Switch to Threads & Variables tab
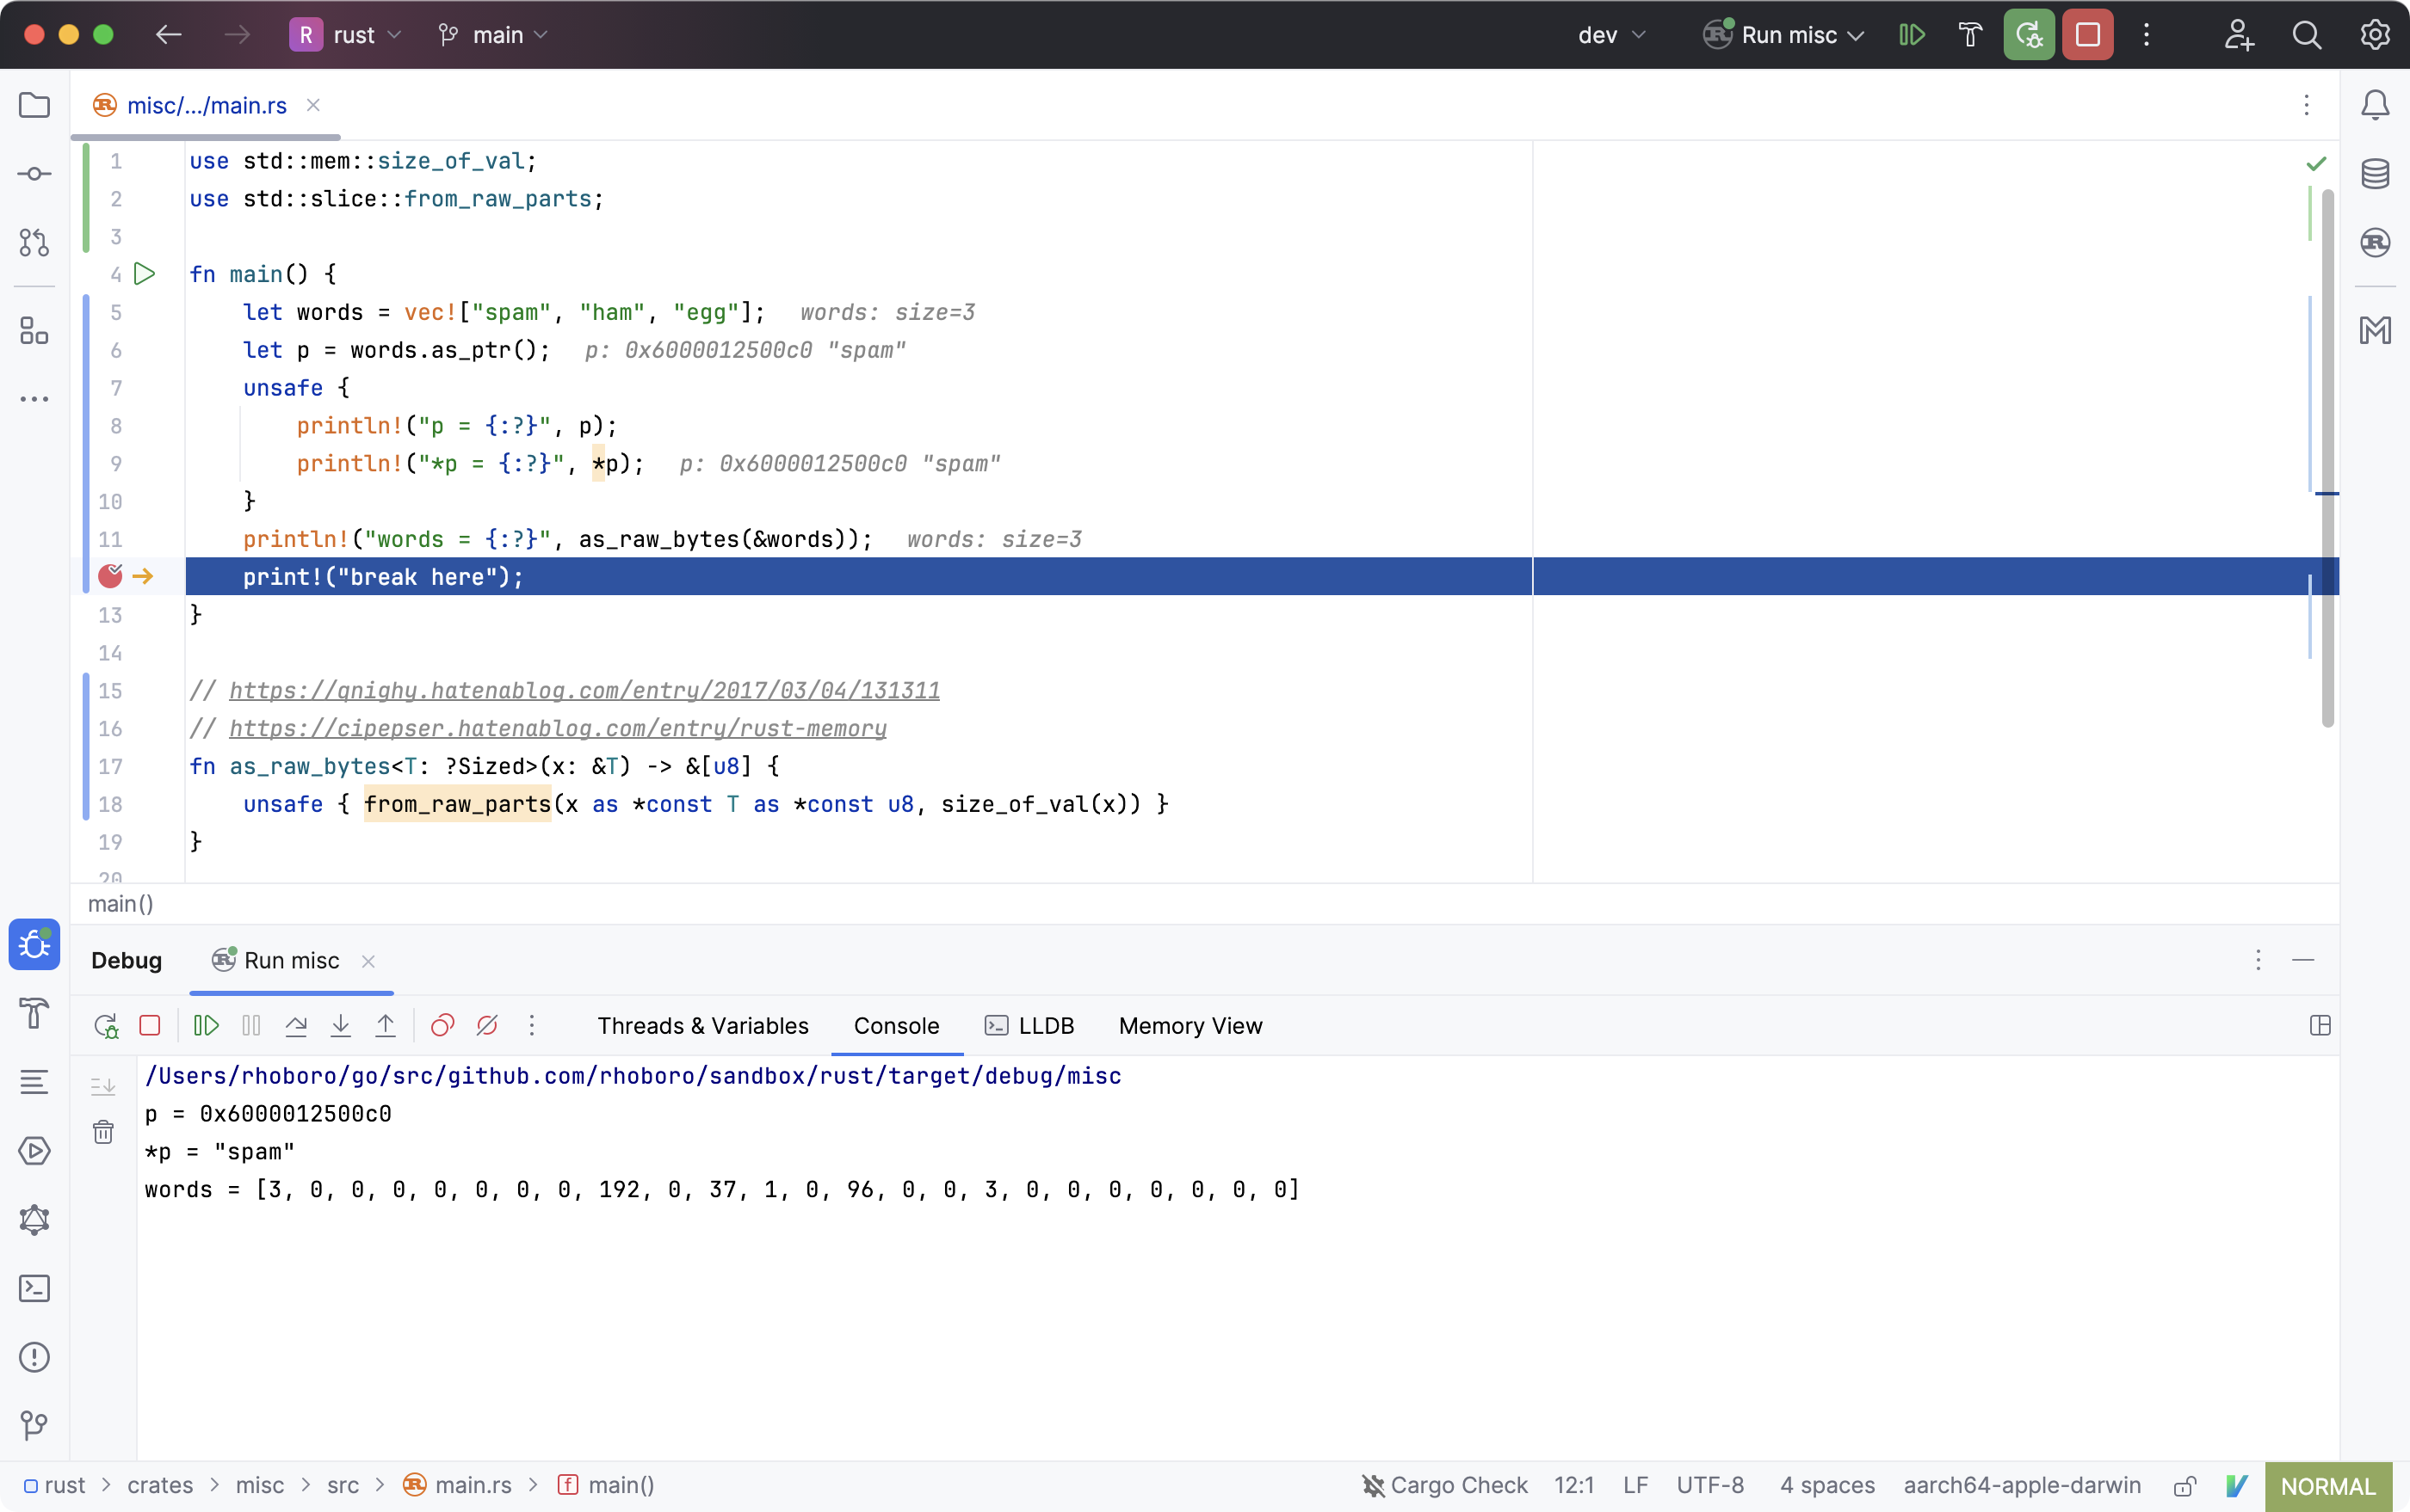The height and width of the screenshot is (1512, 2410). 702,1026
